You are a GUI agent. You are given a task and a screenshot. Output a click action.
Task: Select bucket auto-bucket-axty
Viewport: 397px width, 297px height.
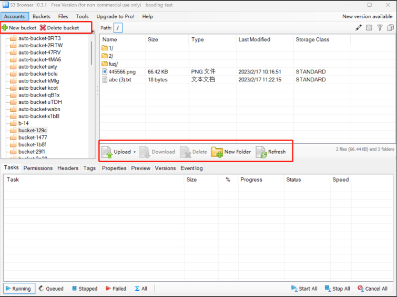38,67
